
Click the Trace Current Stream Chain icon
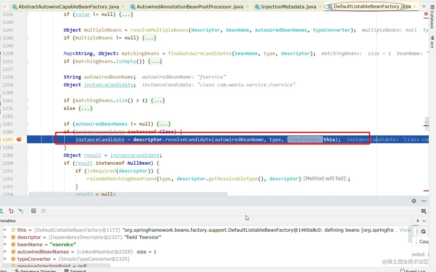43,211
